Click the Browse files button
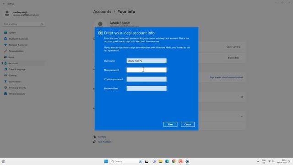Viewport: 293px width, 165px height. point(233,58)
